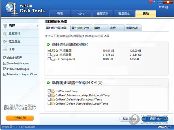Viewport: 174px width, 130px height.
Task: Uncheck Administrator AppData Local Temp checkbox
Action: [49, 95]
